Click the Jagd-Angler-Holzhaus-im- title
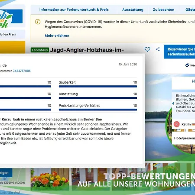Viewport: 195px width, 195px height. (x=87, y=50)
